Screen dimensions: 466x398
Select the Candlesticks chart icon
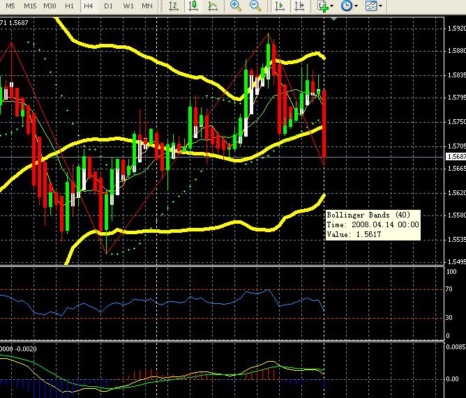pos(193,6)
